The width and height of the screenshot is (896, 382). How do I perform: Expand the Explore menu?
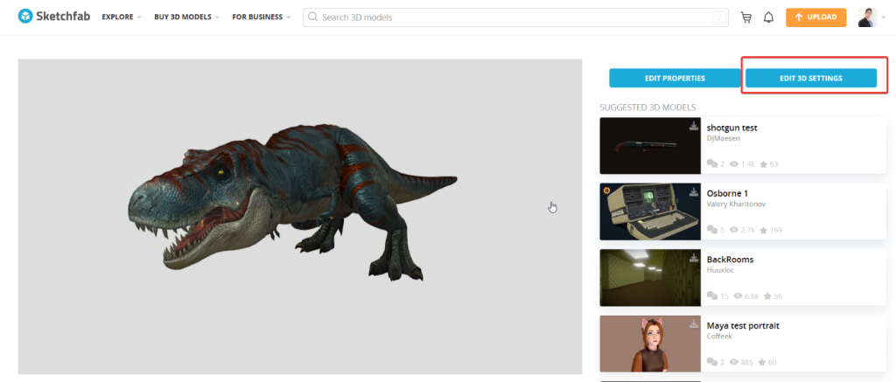[x=121, y=17]
